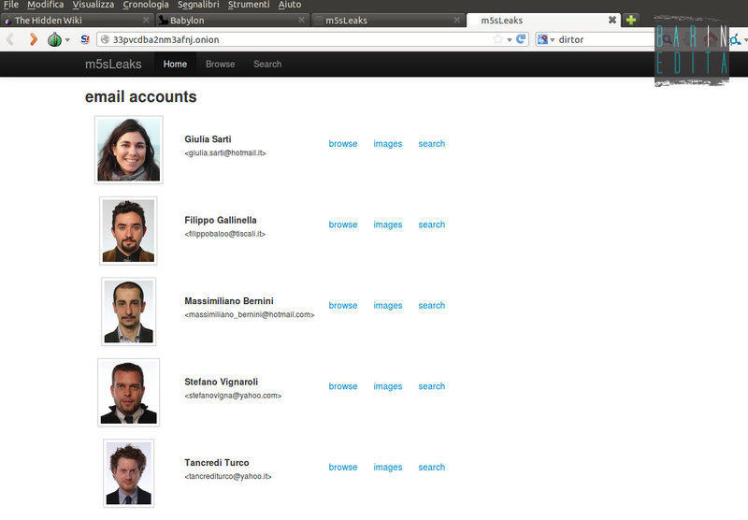Viewport: 748px width, 520px height.
Task: Open the Segnalibri menu
Action: (198, 5)
